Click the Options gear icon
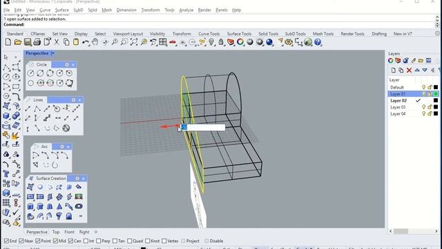This screenshot has height=249, width=442. pos(289,42)
